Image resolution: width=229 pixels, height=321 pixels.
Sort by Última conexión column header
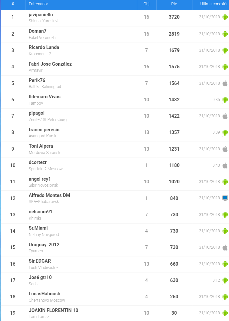pos(214,4)
